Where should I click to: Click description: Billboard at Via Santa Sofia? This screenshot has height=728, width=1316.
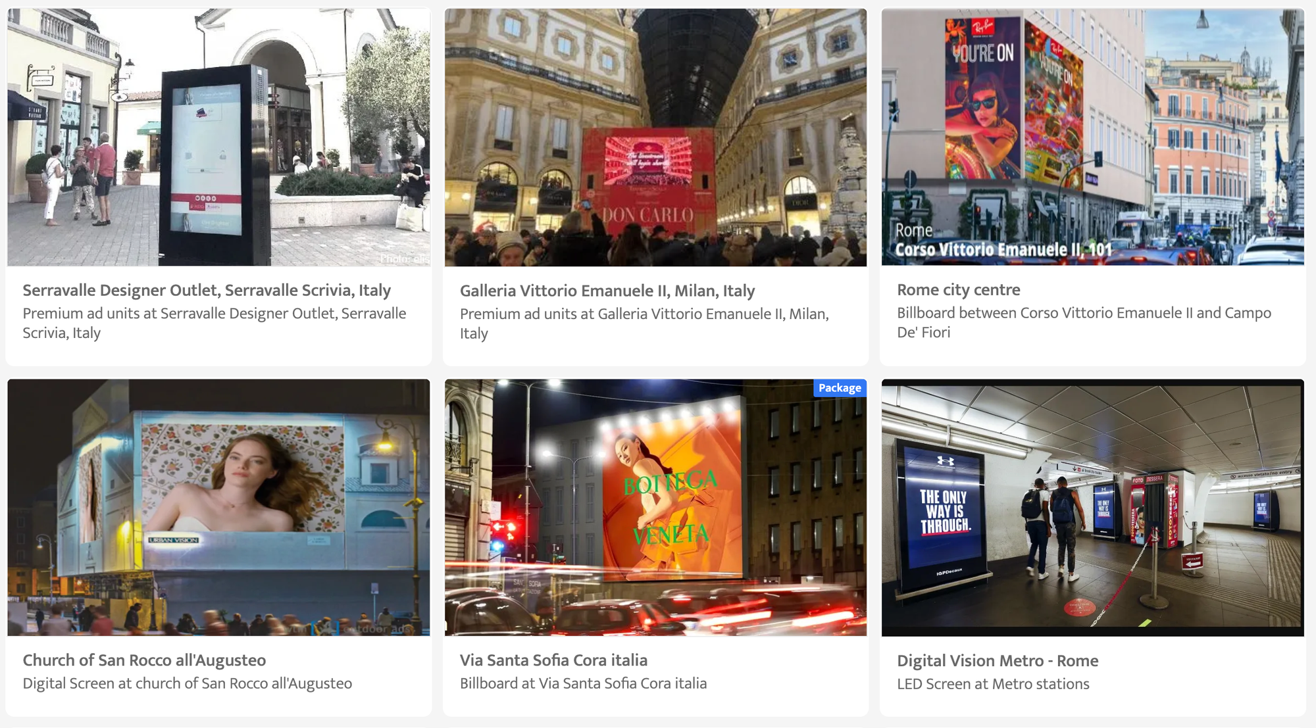click(583, 683)
